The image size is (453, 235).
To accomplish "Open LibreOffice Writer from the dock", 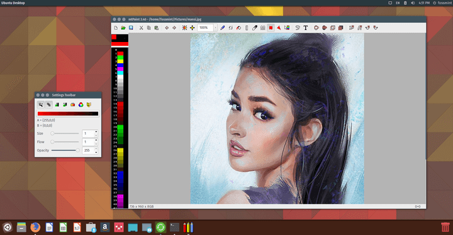I will (50, 227).
